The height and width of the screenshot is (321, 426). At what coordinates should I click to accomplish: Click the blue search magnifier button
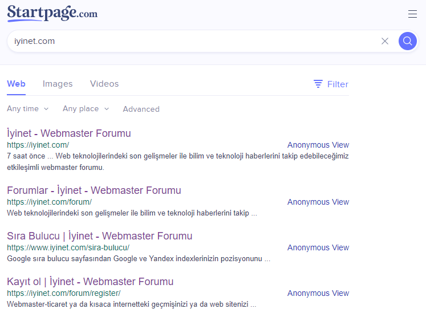pyautogui.click(x=408, y=41)
